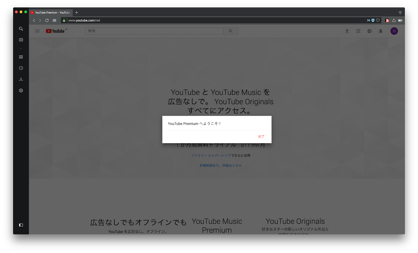Open the snapshot camera tool in sidebar
This screenshot has width=418, height=253.
[x=21, y=40]
